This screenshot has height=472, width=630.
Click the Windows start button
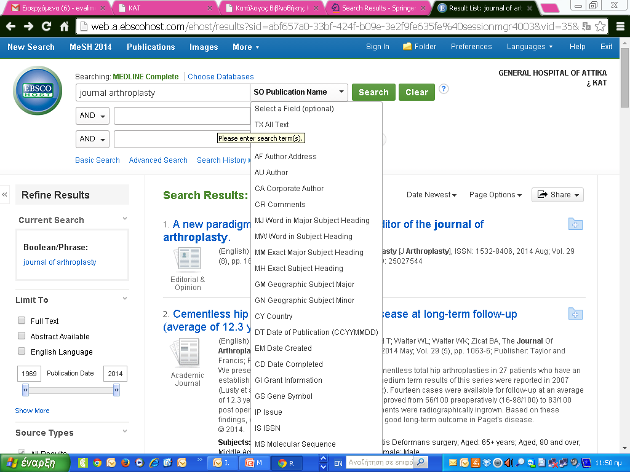pyautogui.click(x=34, y=463)
